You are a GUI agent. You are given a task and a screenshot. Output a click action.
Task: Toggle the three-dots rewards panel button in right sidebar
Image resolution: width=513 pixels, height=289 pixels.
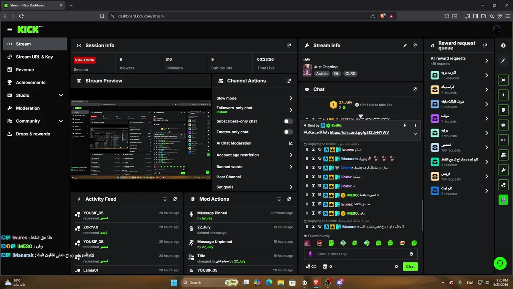[503, 185]
